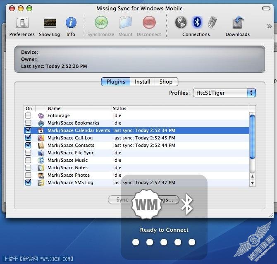Click the Contacts plugin icon

[x=41, y=145]
